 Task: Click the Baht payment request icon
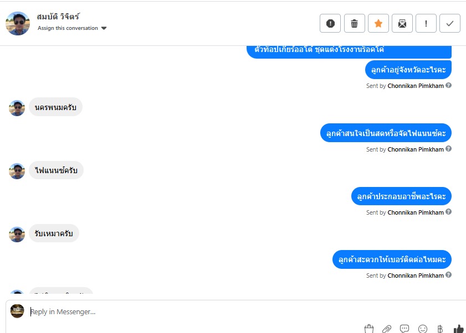point(440,329)
